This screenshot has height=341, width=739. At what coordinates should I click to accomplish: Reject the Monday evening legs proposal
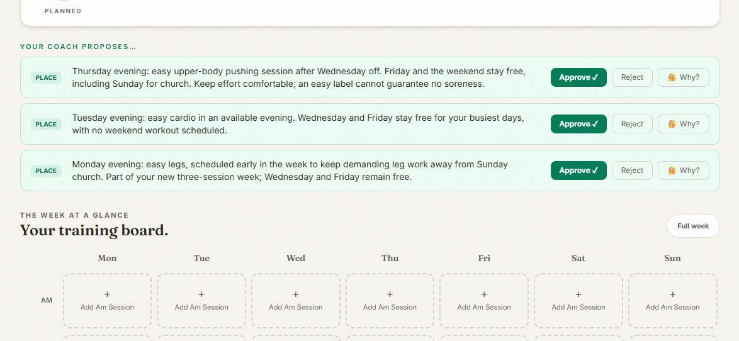point(632,171)
